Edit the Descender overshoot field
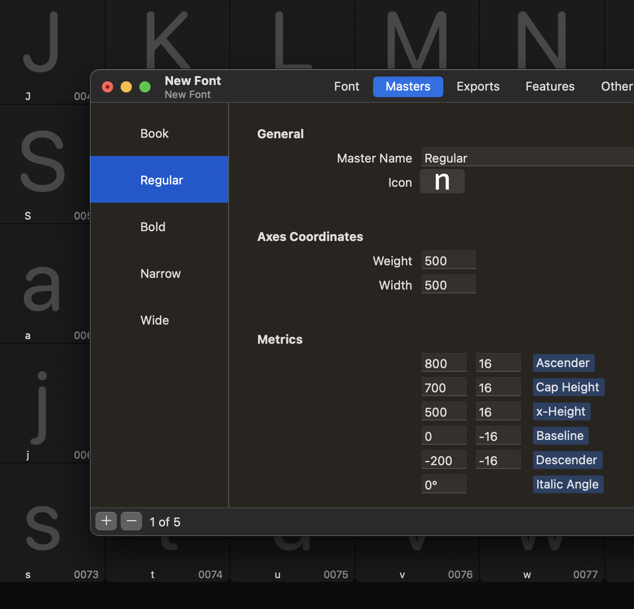 coord(498,460)
